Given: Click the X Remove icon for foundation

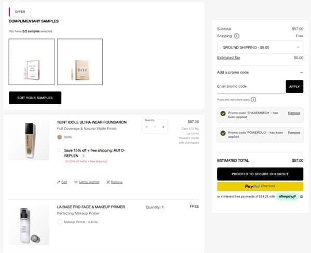Looking at the screenshot, I should [108, 182].
